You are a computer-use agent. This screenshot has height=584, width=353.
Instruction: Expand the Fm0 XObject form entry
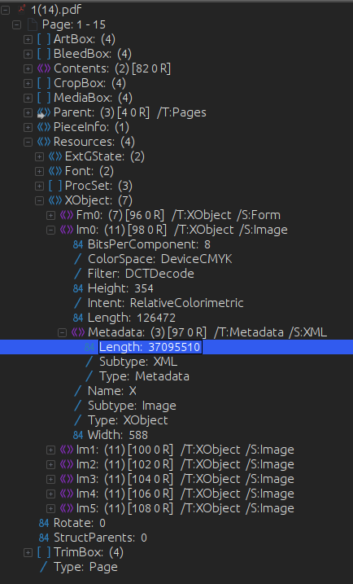tap(50, 215)
